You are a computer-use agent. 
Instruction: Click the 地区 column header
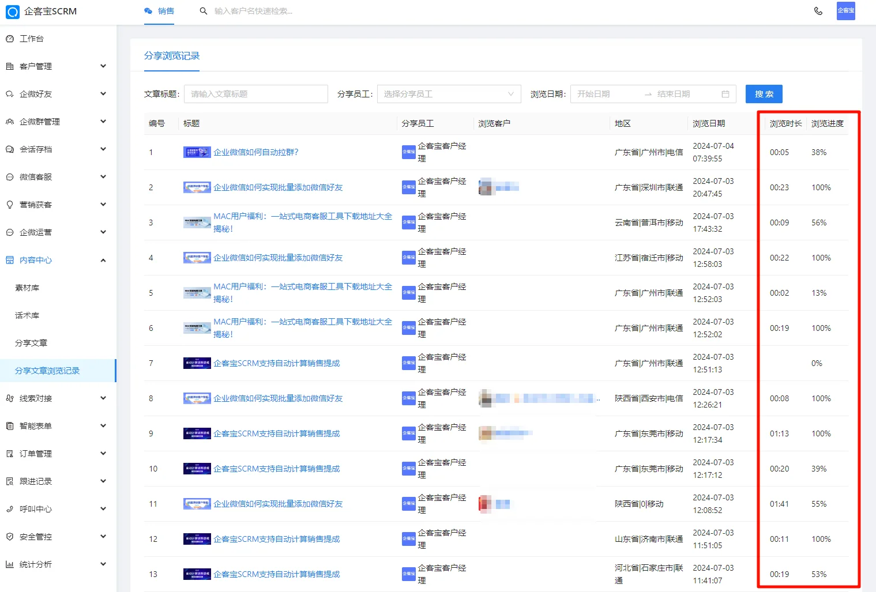pos(623,123)
